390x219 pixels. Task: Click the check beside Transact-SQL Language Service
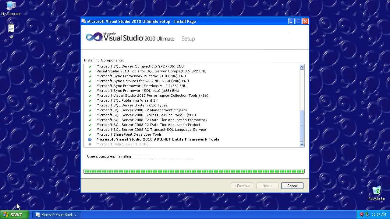click(x=90, y=130)
